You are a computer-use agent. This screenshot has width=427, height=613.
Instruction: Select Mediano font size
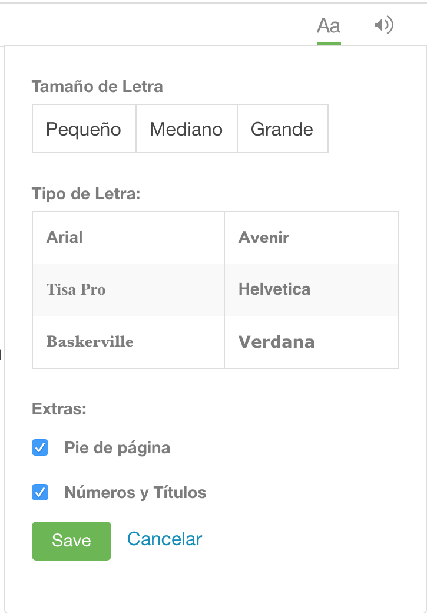[x=186, y=128]
